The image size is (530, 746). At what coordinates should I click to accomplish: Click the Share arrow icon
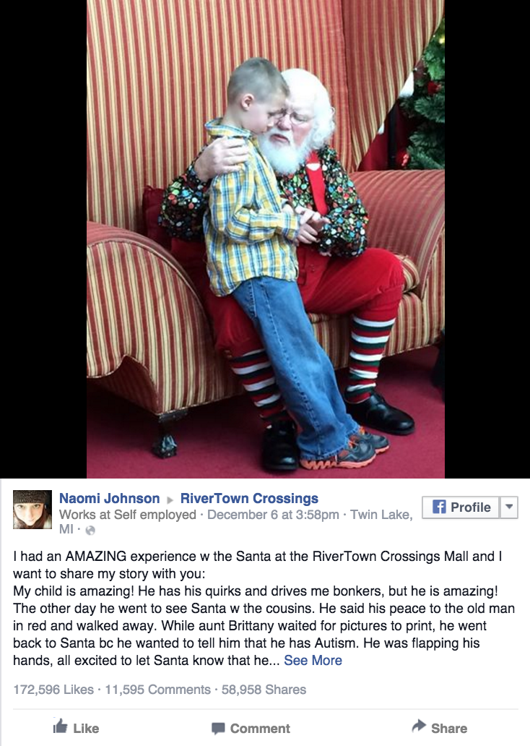click(419, 726)
